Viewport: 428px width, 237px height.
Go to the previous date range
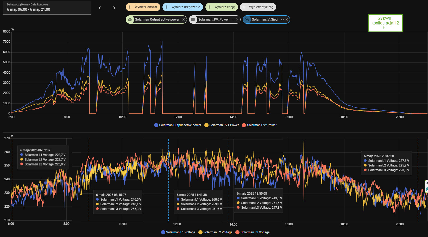click(100, 8)
